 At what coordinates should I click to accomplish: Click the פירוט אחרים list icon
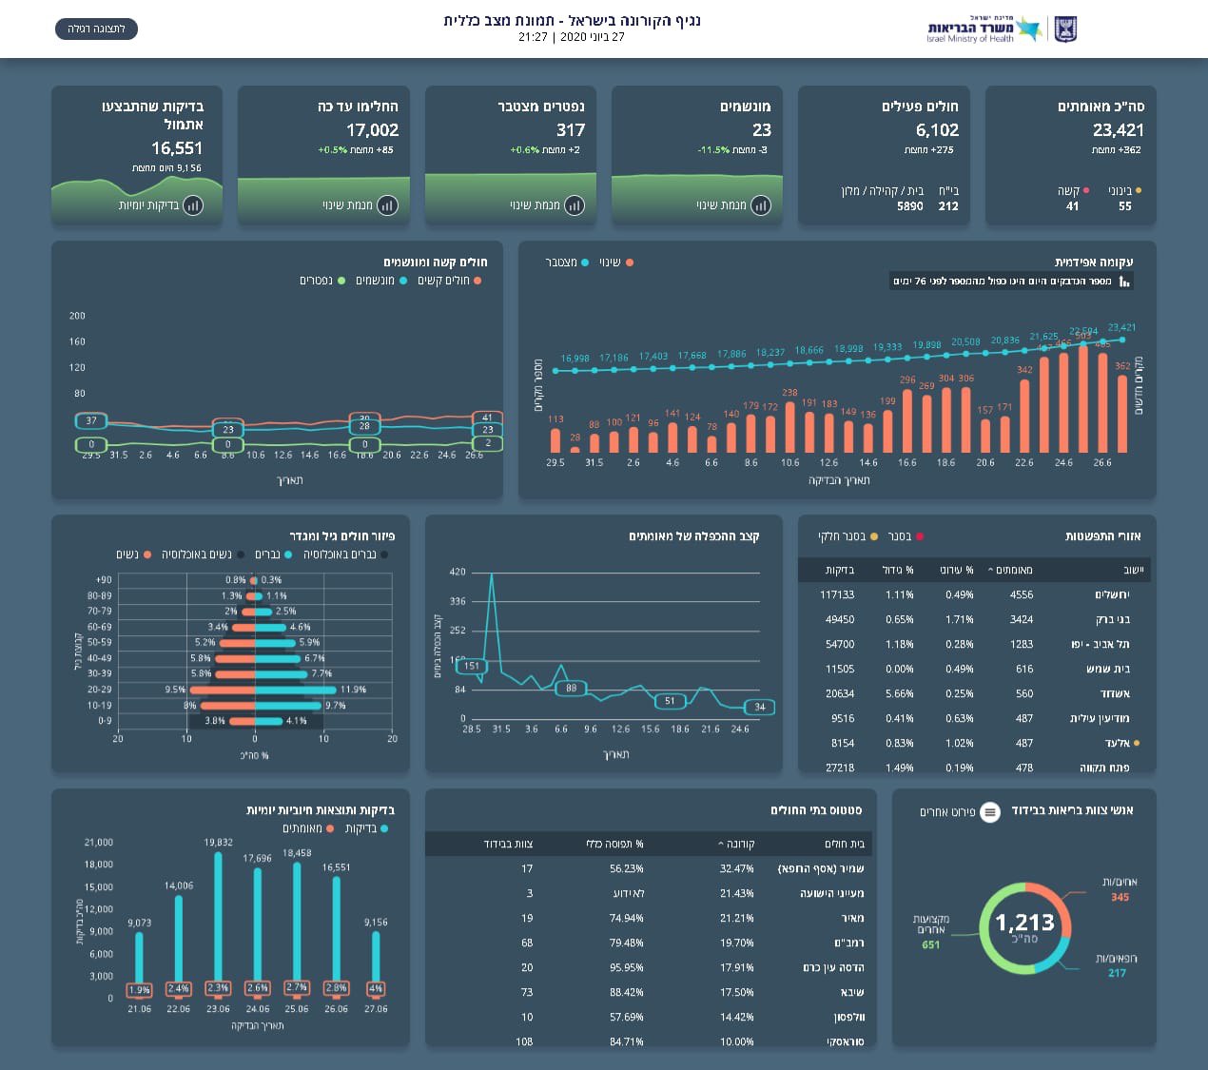pyautogui.click(x=990, y=812)
